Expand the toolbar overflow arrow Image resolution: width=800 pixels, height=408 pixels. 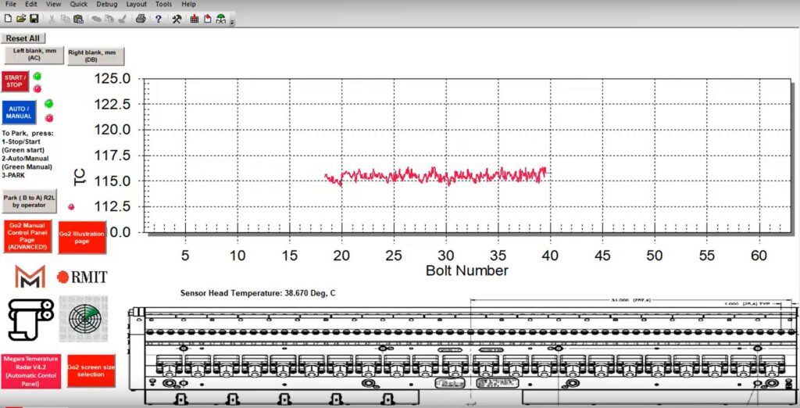point(232,21)
